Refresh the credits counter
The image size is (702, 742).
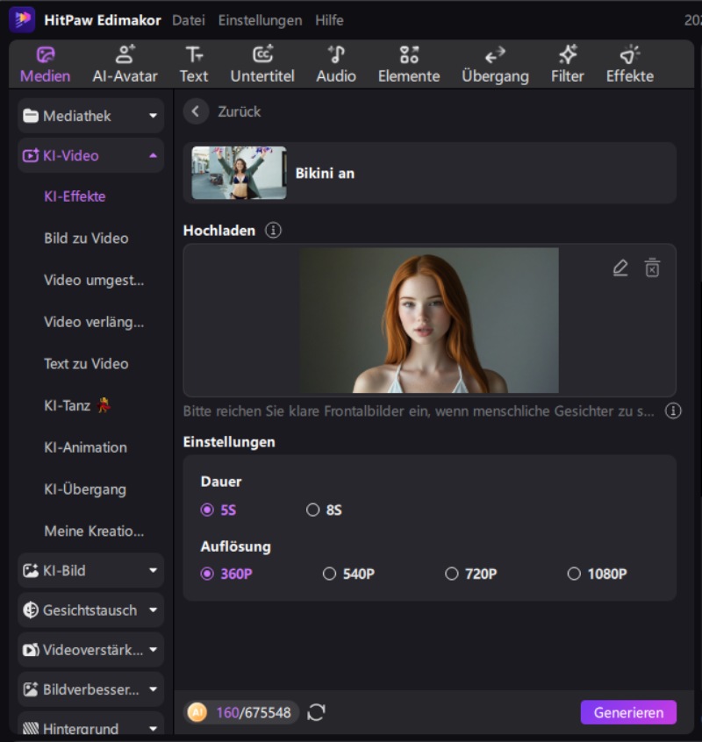[315, 712]
